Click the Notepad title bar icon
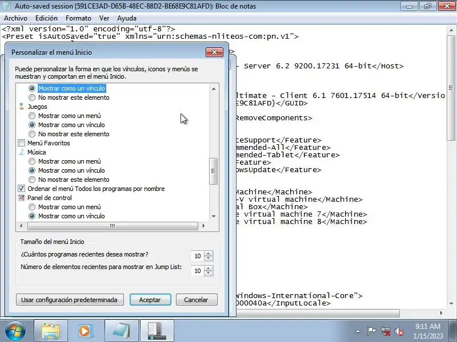 [7, 6]
